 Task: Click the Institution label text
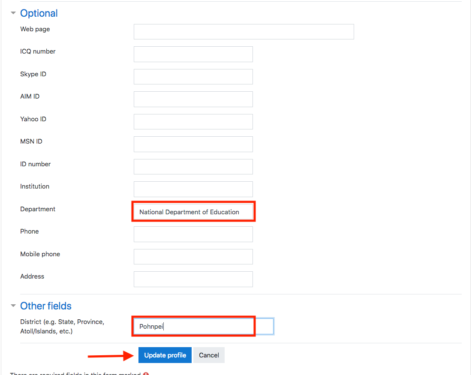tap(35, 186)
